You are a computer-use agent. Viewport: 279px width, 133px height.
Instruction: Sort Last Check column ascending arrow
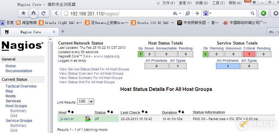(143, 112)
